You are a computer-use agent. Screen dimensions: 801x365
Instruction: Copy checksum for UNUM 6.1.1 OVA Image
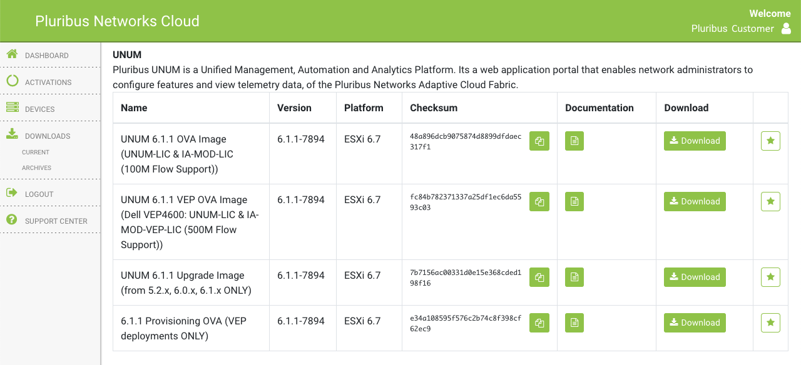pos(539,141)
